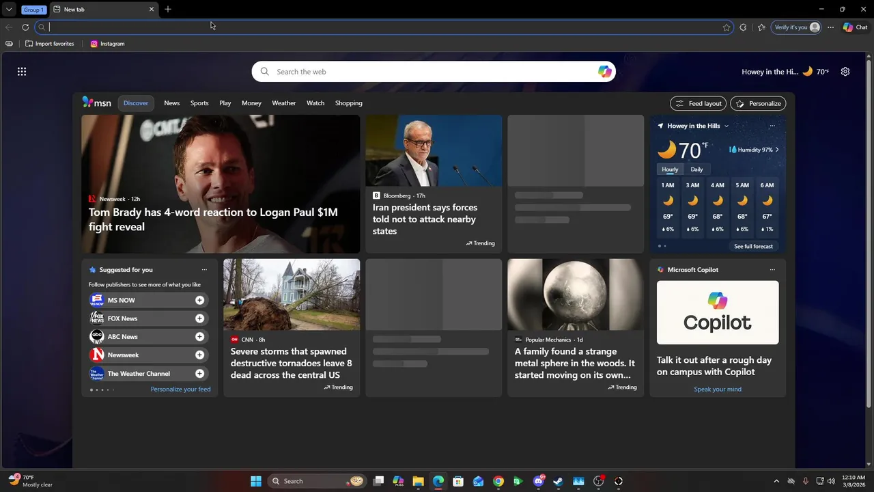Viewport: 874px width, 492px height.
Task: Open the Popular Mechanics metal sphere article
Action: coord(576,328)
